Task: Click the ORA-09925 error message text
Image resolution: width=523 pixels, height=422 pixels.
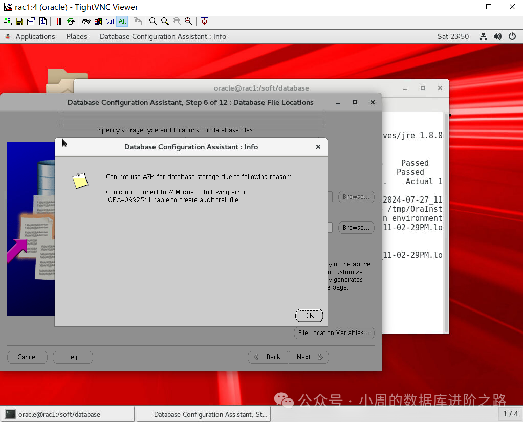Action: [x=173, y=200]
